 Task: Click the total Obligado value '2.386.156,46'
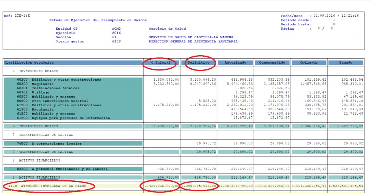(x=313, y=126)
